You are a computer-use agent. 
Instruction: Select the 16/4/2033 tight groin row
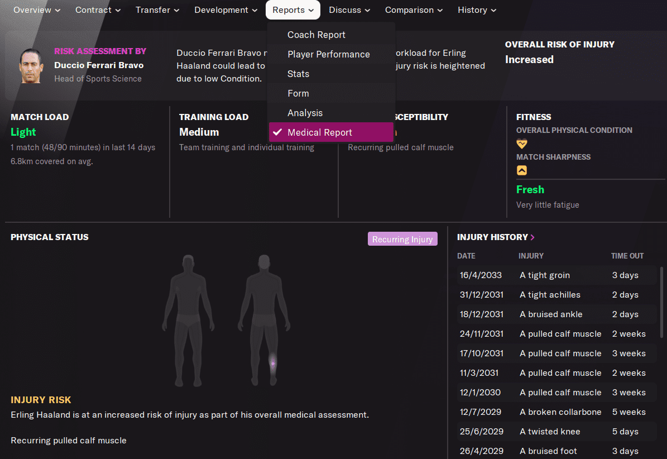tap(557, 275)
